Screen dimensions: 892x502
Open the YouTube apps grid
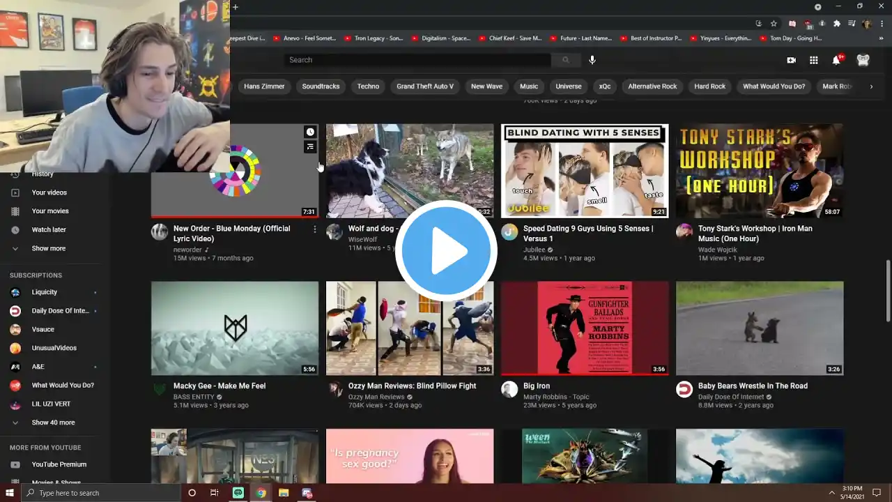pos(814,60)
